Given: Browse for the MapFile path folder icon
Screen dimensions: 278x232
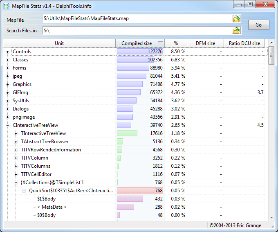Looking at the screenshot, I should [x=236, y=18].
